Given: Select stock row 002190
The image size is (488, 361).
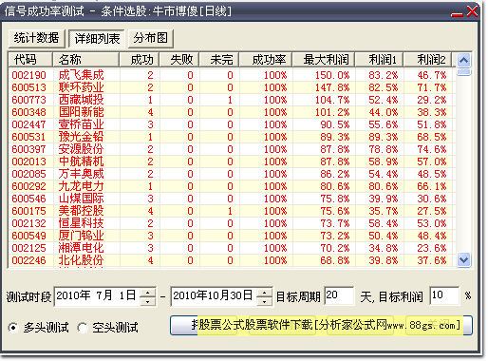Looking at the screenshot, I should [232, 75].
